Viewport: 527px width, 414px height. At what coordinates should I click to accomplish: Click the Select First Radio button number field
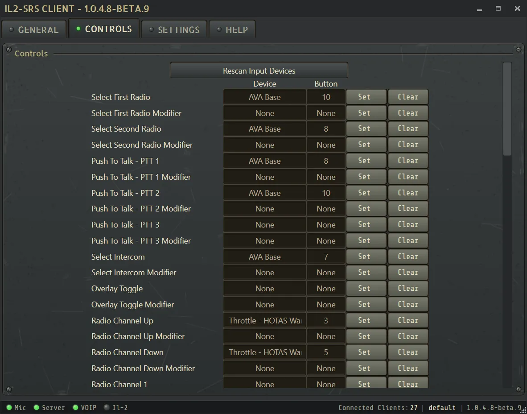(325, 97)
